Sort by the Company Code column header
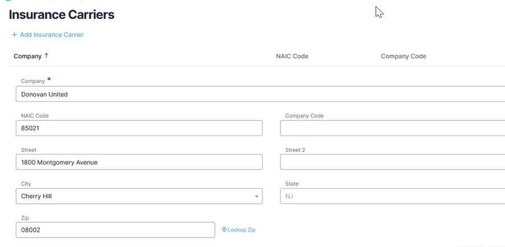The image size is (505, 247). point(403,56)
